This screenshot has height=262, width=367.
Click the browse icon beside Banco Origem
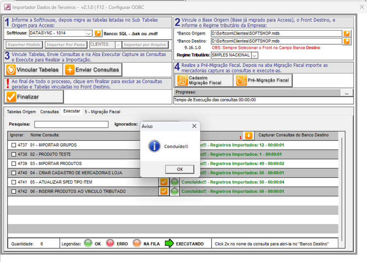(x=346, y=33)
